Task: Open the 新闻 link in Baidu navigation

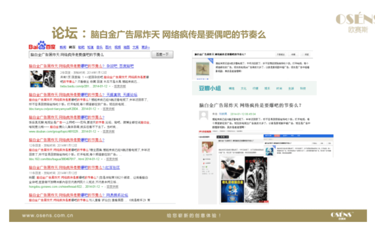Action: point(63,47)
